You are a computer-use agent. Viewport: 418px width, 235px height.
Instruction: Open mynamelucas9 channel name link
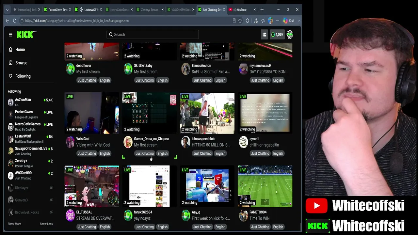(x=260, y=66)
